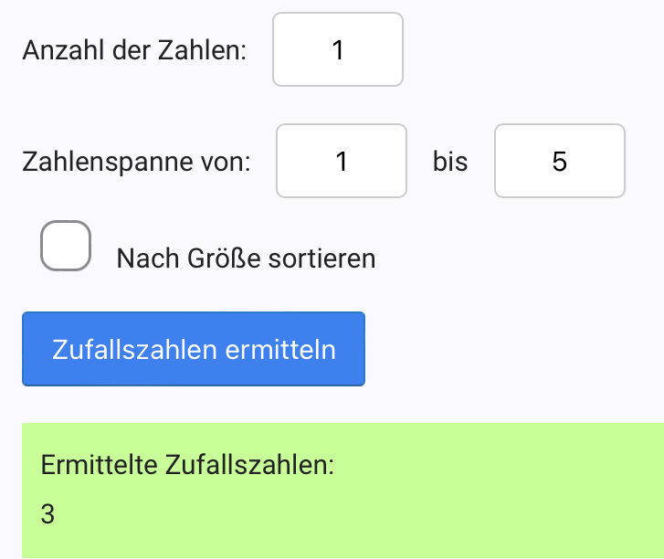The height and width of the screenshot is (559, 664).
Task: Click the word 'bis' between the range fields
Action: click(x=450, y=163)
